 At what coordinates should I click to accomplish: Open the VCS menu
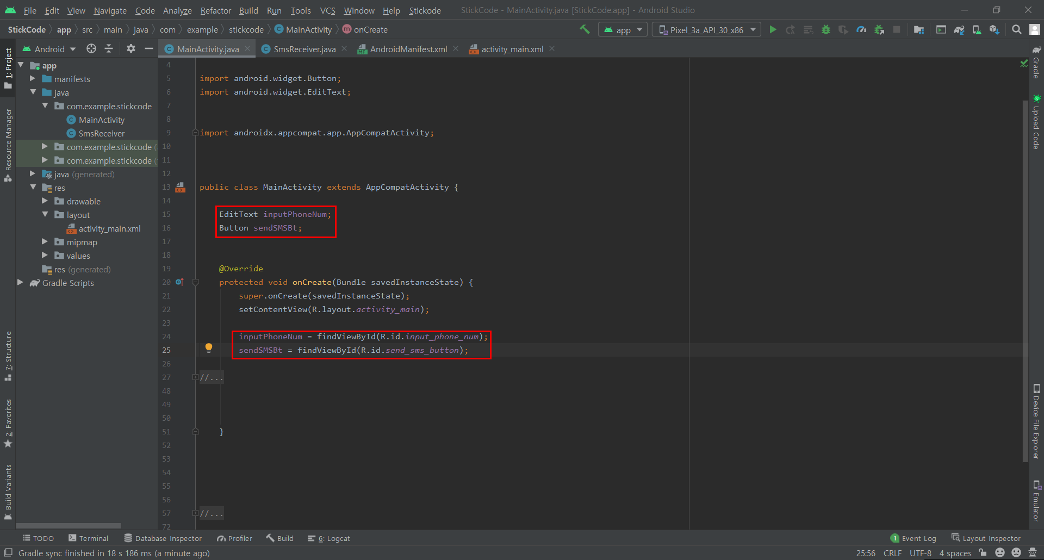(327, 10)
